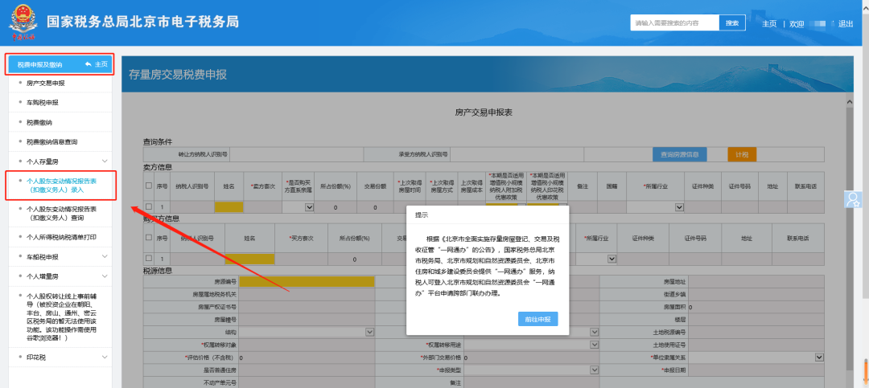The height and width of the screenshot is (388, 869).
Task: Select buyer row 1 checkbox
Action: 148,259
